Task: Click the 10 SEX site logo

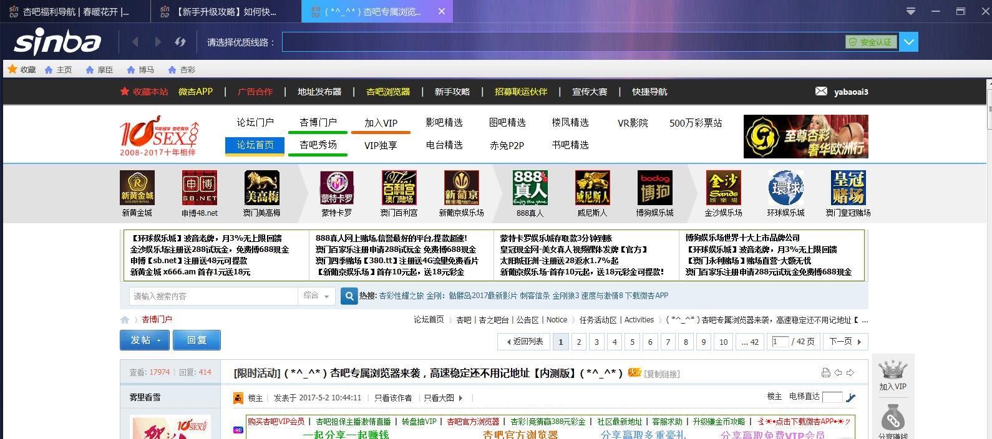Action: coord(160,135)
